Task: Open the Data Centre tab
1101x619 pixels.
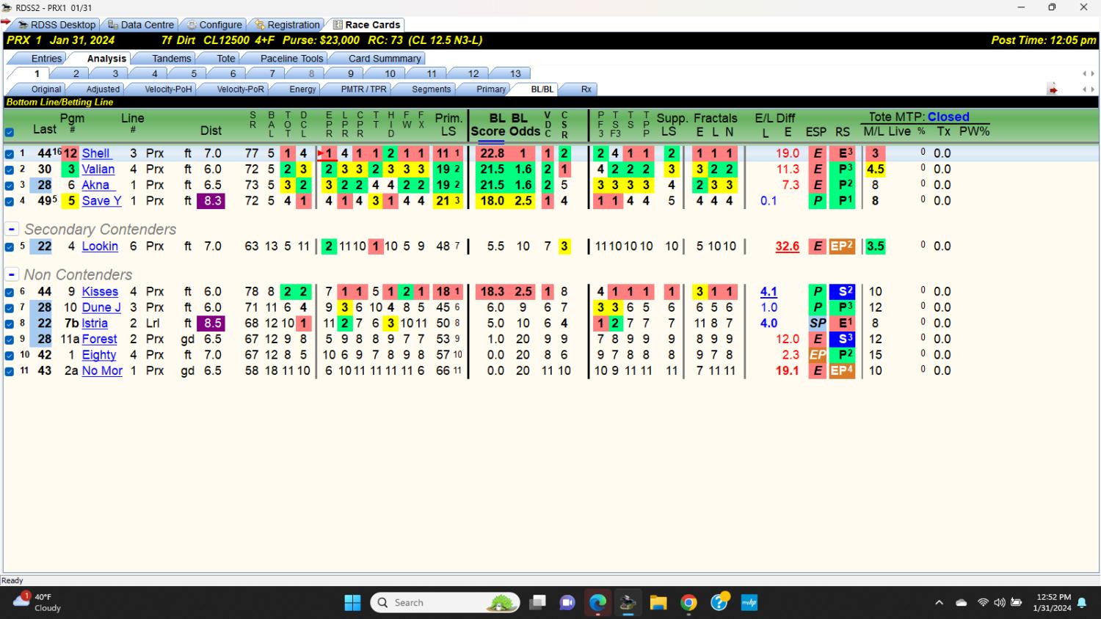Action: tap(141, 25)
